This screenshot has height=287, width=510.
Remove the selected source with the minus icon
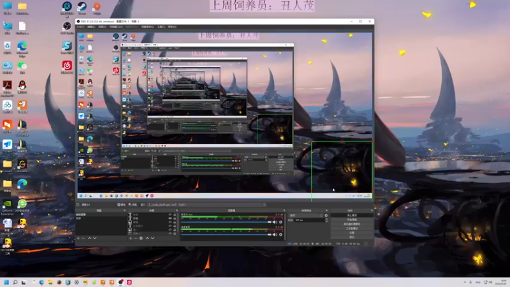click(136, 238)
